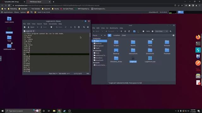
Task: Click the Open button in Pluma toolbar
Action: [31, 27]
